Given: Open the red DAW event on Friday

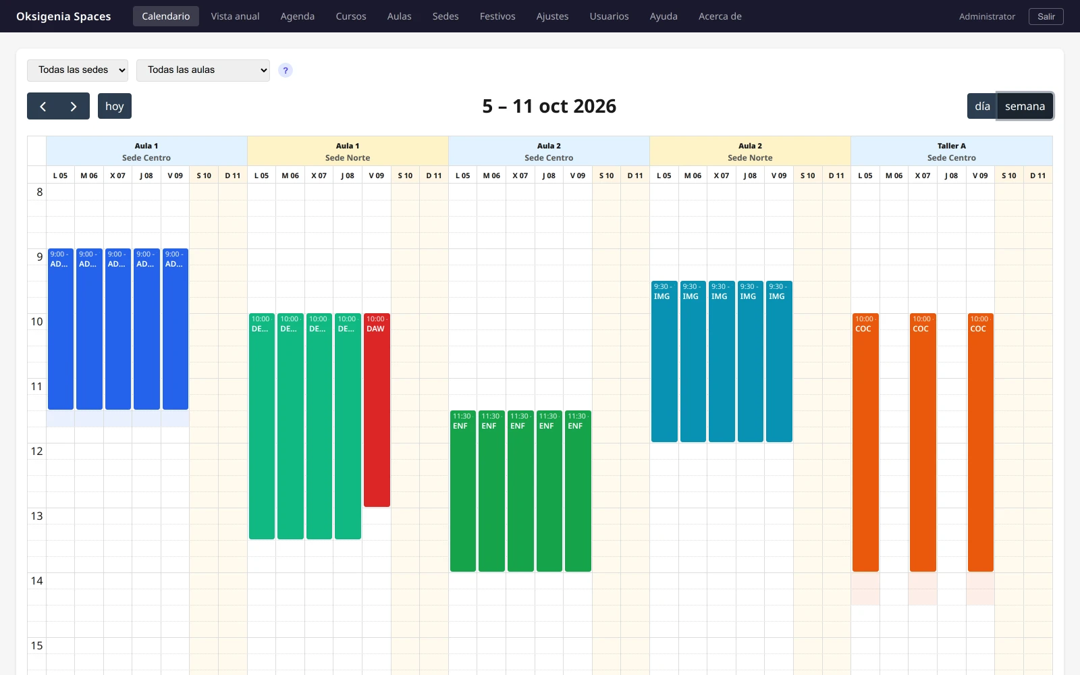Looking at the screenshot, I should 377,410.
